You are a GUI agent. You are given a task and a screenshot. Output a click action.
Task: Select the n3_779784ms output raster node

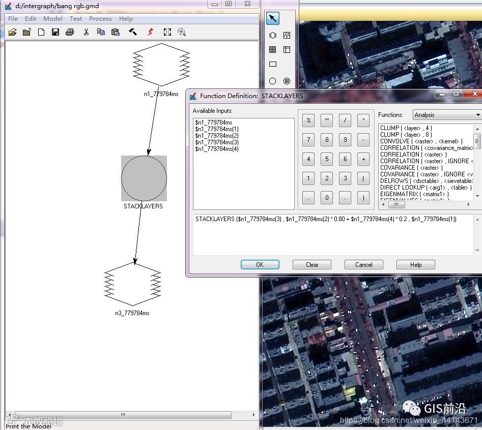pos(132,284)
